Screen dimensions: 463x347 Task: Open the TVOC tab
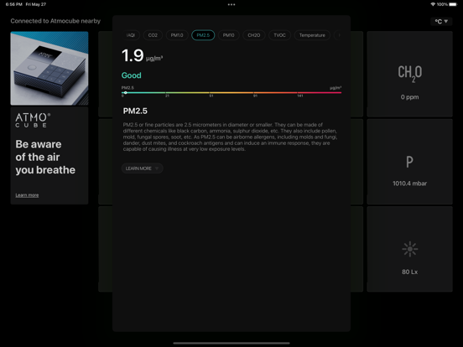(x=279, y=35)
